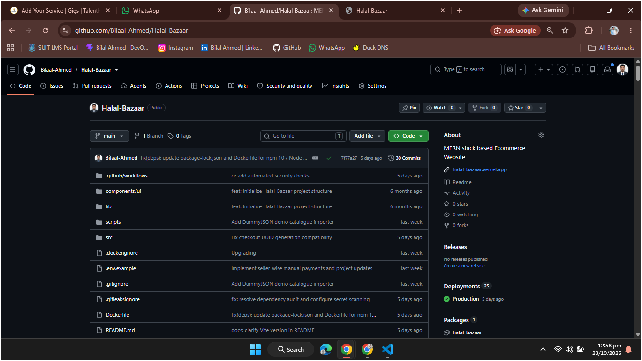The image size is (642, 361).
Task: Open pull requests icon in GitHub header
Action: pyautogui.click(x=578, y=69)
